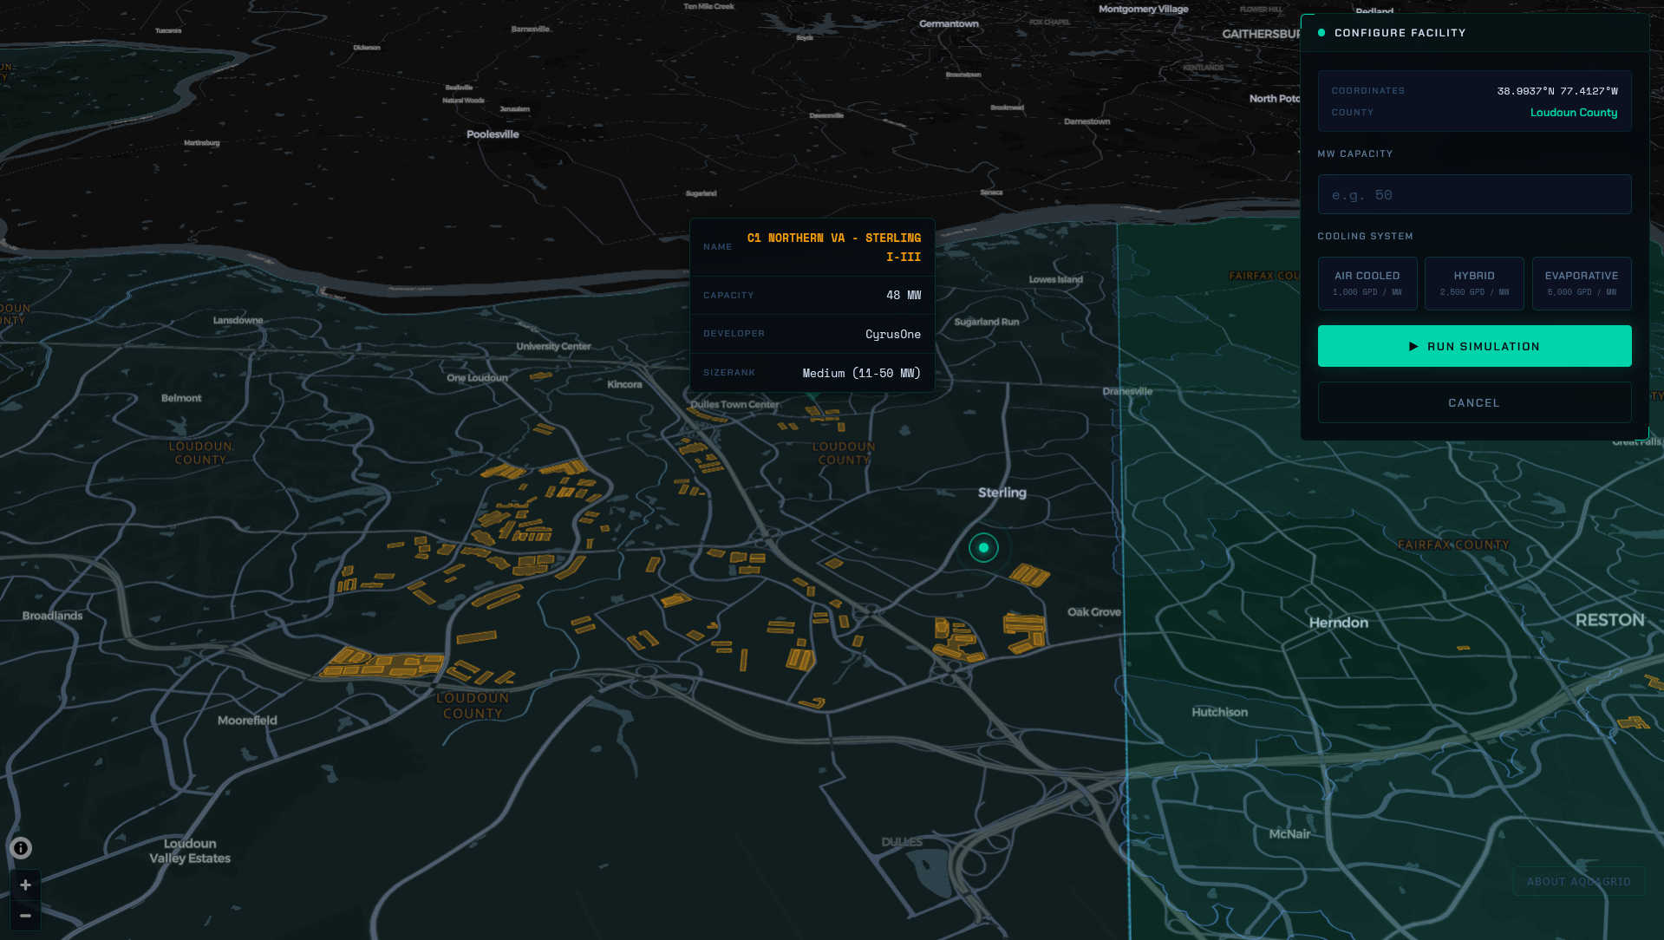Click the Broadlands map label
The width and height of the screenshot is (1664, 940).
click(53, 616)
